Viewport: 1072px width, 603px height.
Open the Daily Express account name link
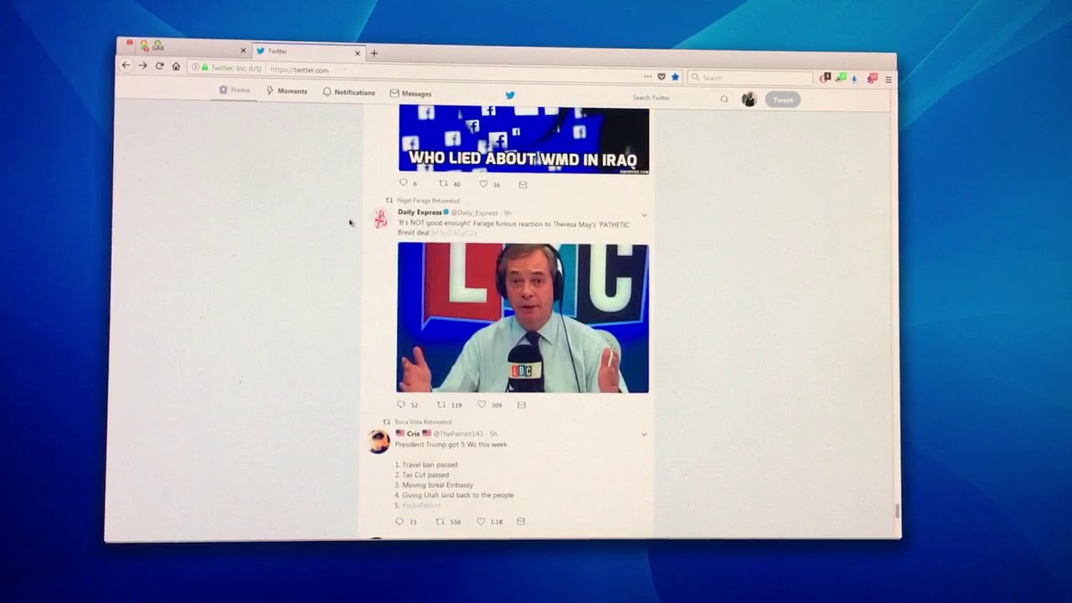pyautogui.click(x=420, y=213)
